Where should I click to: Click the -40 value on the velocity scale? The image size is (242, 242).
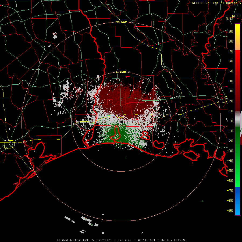pyautogui.click(x=230, y=161)
